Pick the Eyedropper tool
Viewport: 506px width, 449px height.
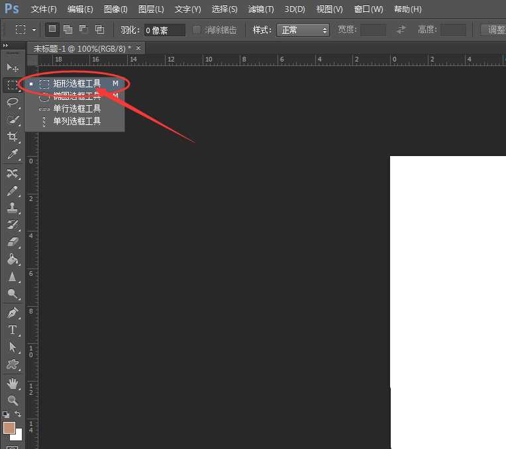[13, 155]
